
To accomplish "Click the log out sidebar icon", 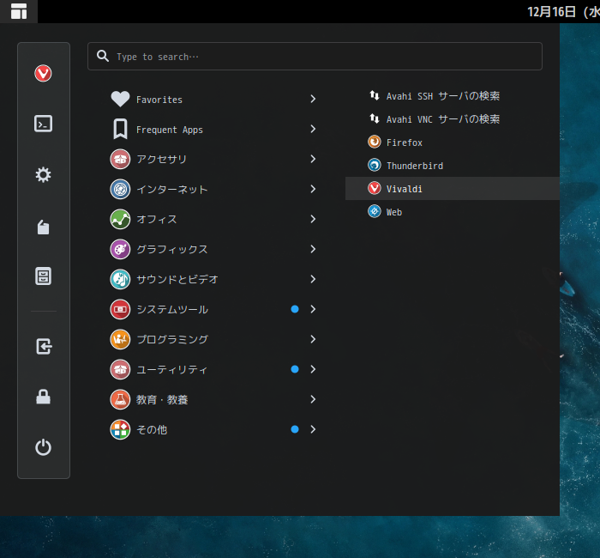I will (44, 347).
